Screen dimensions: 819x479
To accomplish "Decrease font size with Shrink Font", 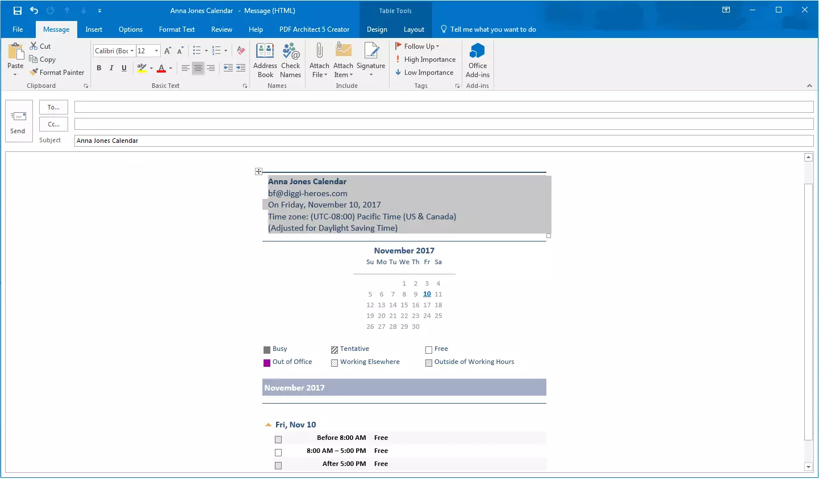I will pos(180,51).
